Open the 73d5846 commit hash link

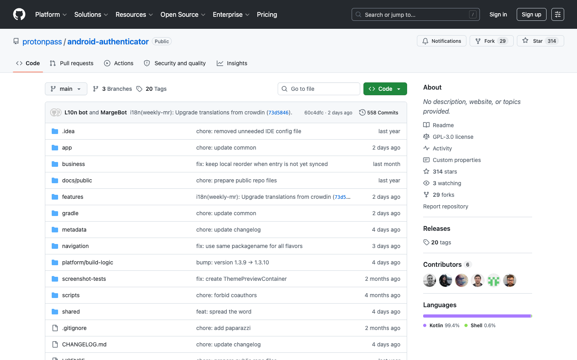(x=278, y=113)
